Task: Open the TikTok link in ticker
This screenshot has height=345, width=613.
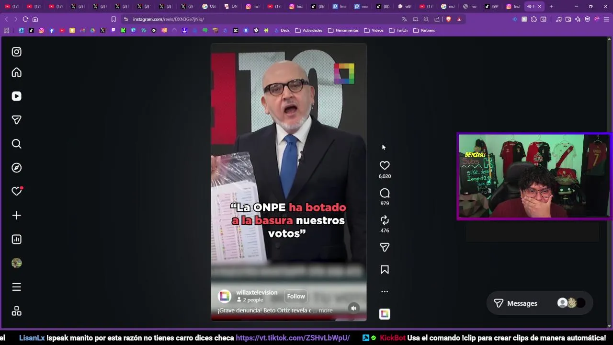Action: pos(293,338)
